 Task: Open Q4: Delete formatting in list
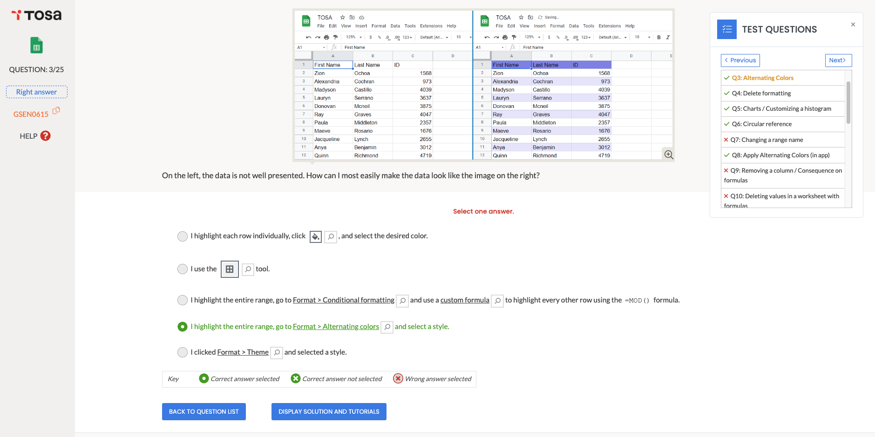(x=782, y=93)
